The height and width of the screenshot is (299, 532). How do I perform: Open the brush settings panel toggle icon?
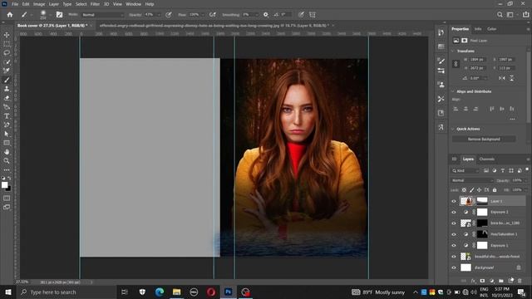pos(59,15)
